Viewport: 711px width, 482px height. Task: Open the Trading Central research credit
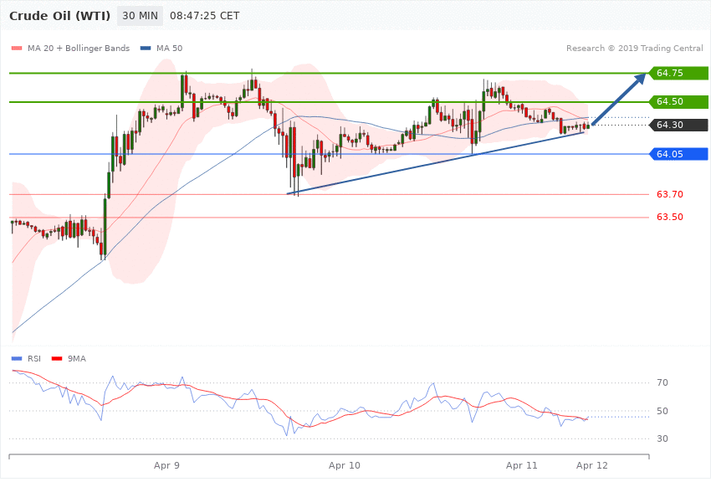634,48
